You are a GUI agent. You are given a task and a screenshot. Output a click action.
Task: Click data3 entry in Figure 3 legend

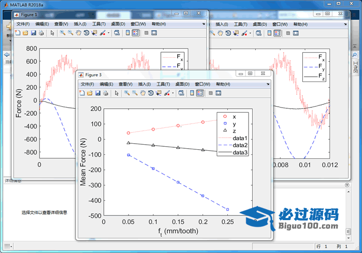click(233, 152)
